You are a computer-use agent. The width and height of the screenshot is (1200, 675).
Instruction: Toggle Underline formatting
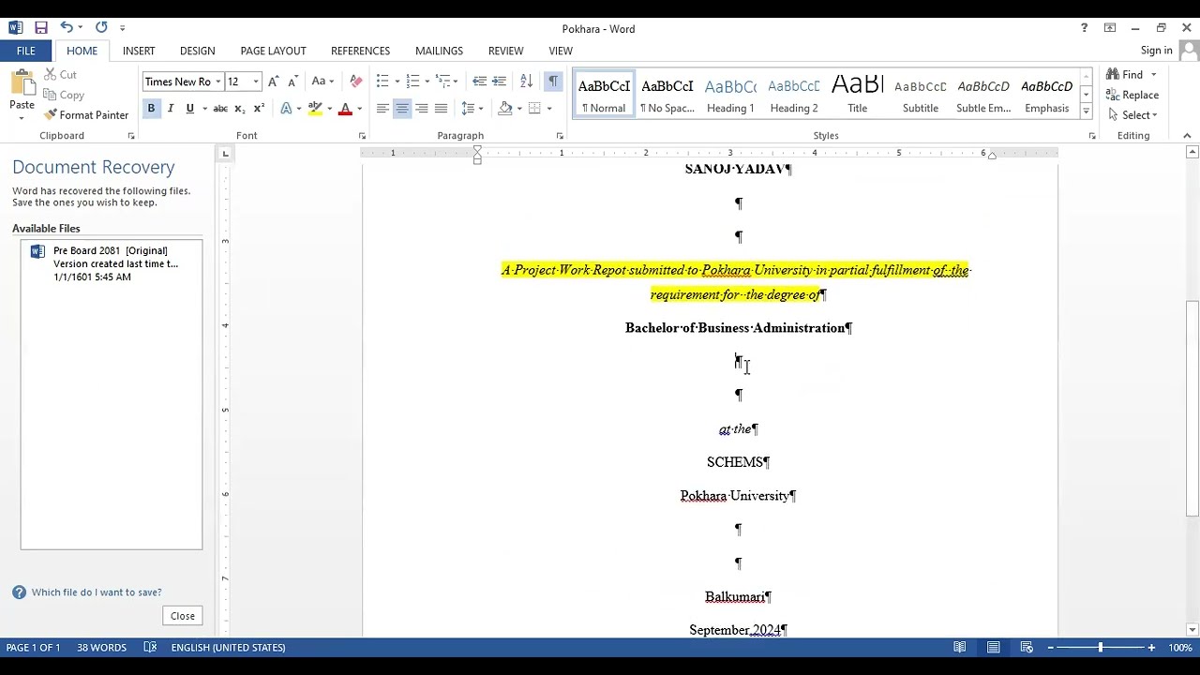[190, 109]
